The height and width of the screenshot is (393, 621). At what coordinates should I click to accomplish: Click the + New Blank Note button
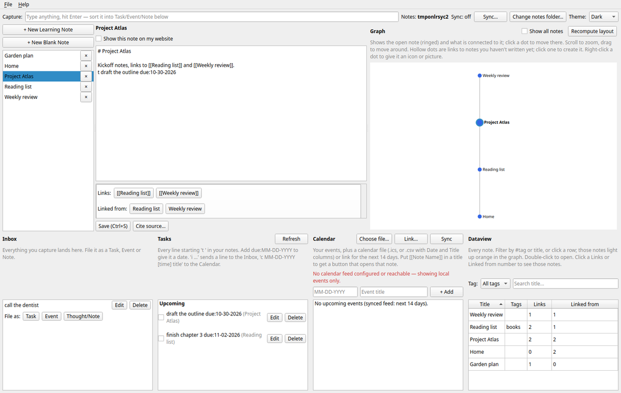(48, 42)
